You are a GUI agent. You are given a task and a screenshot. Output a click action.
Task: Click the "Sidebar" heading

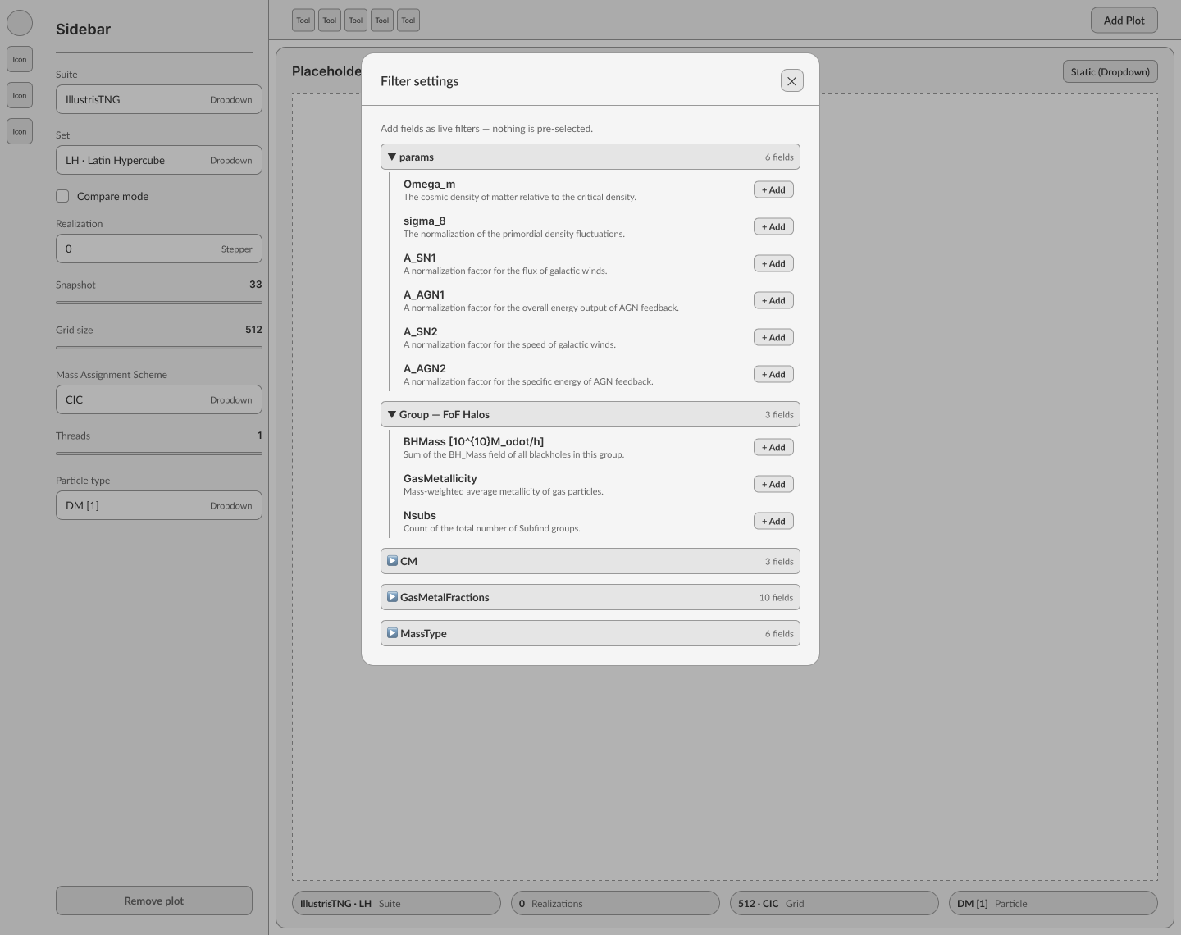tap(83, 30)
